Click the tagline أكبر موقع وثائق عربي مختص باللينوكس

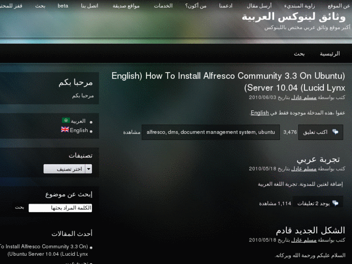click(307, 28)
